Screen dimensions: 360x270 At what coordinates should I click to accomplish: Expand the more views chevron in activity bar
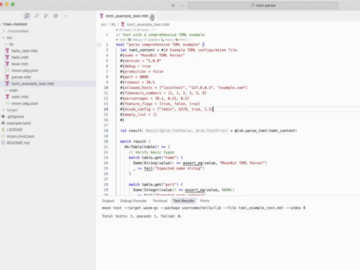click(x=65, y=16)
